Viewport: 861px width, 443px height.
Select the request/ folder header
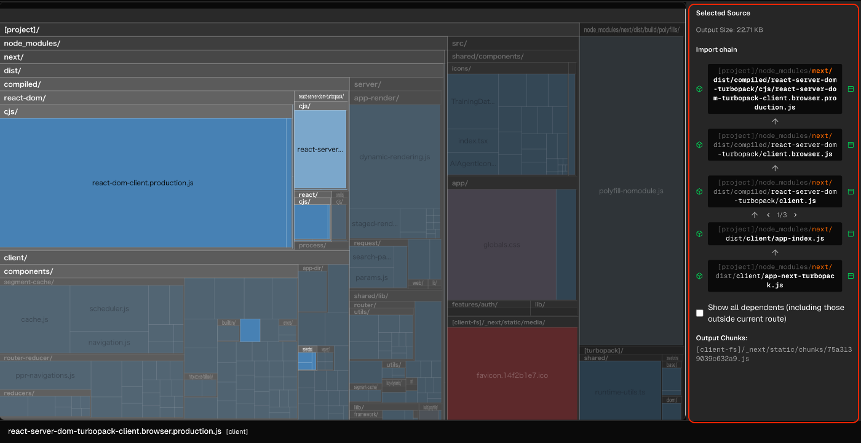379,243
